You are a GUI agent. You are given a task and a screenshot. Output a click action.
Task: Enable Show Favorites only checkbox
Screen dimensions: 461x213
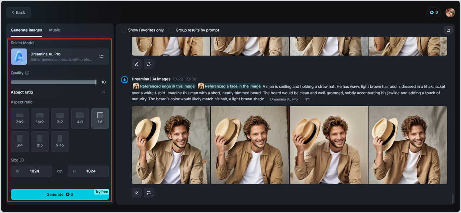[124, 30]
